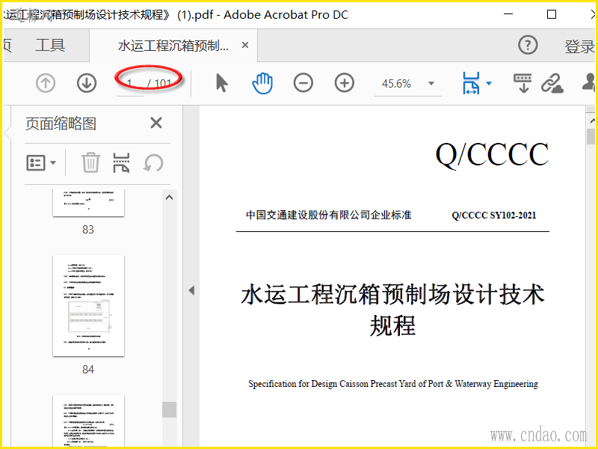598x449 pixels.
Task: Switch to the 水运工程沉箱预制 document tab
Action: pyautogui.click(x=173, y=46)
